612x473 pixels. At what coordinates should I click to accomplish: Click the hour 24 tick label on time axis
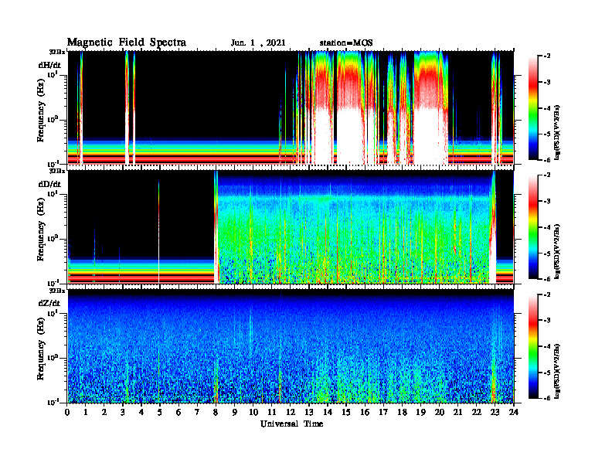coord(514,413)
